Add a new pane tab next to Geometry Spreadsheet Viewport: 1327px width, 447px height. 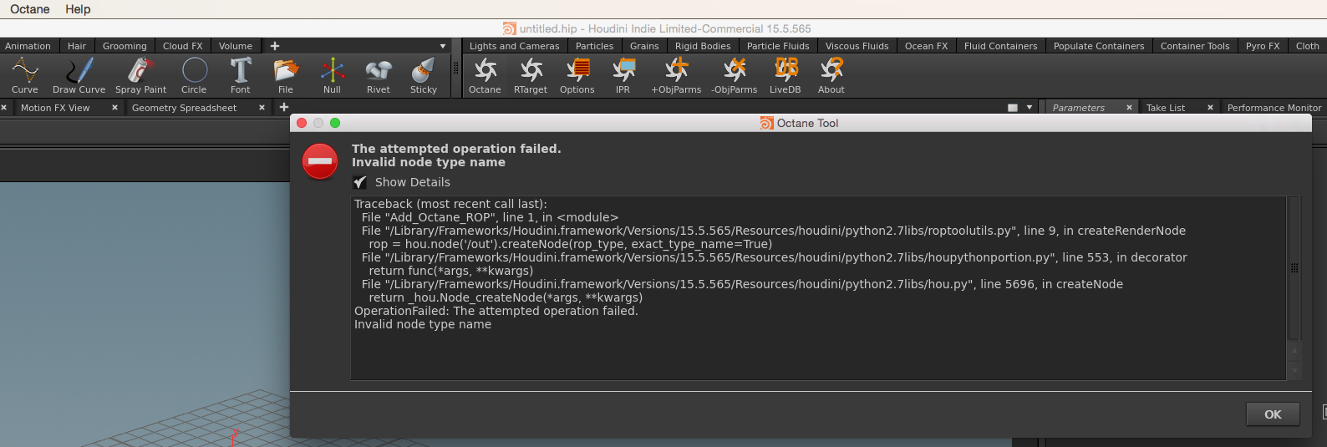coord(284,107)
